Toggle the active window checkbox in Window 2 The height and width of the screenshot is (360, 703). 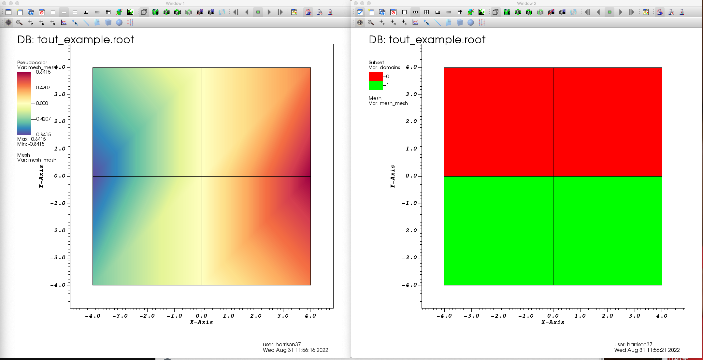tap(360, 12)
